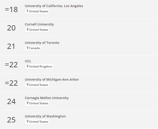Click the location pin under University of Michigan-Ann Arbor
The width and height of the screenshot is (158, 129).
[27, 85]
